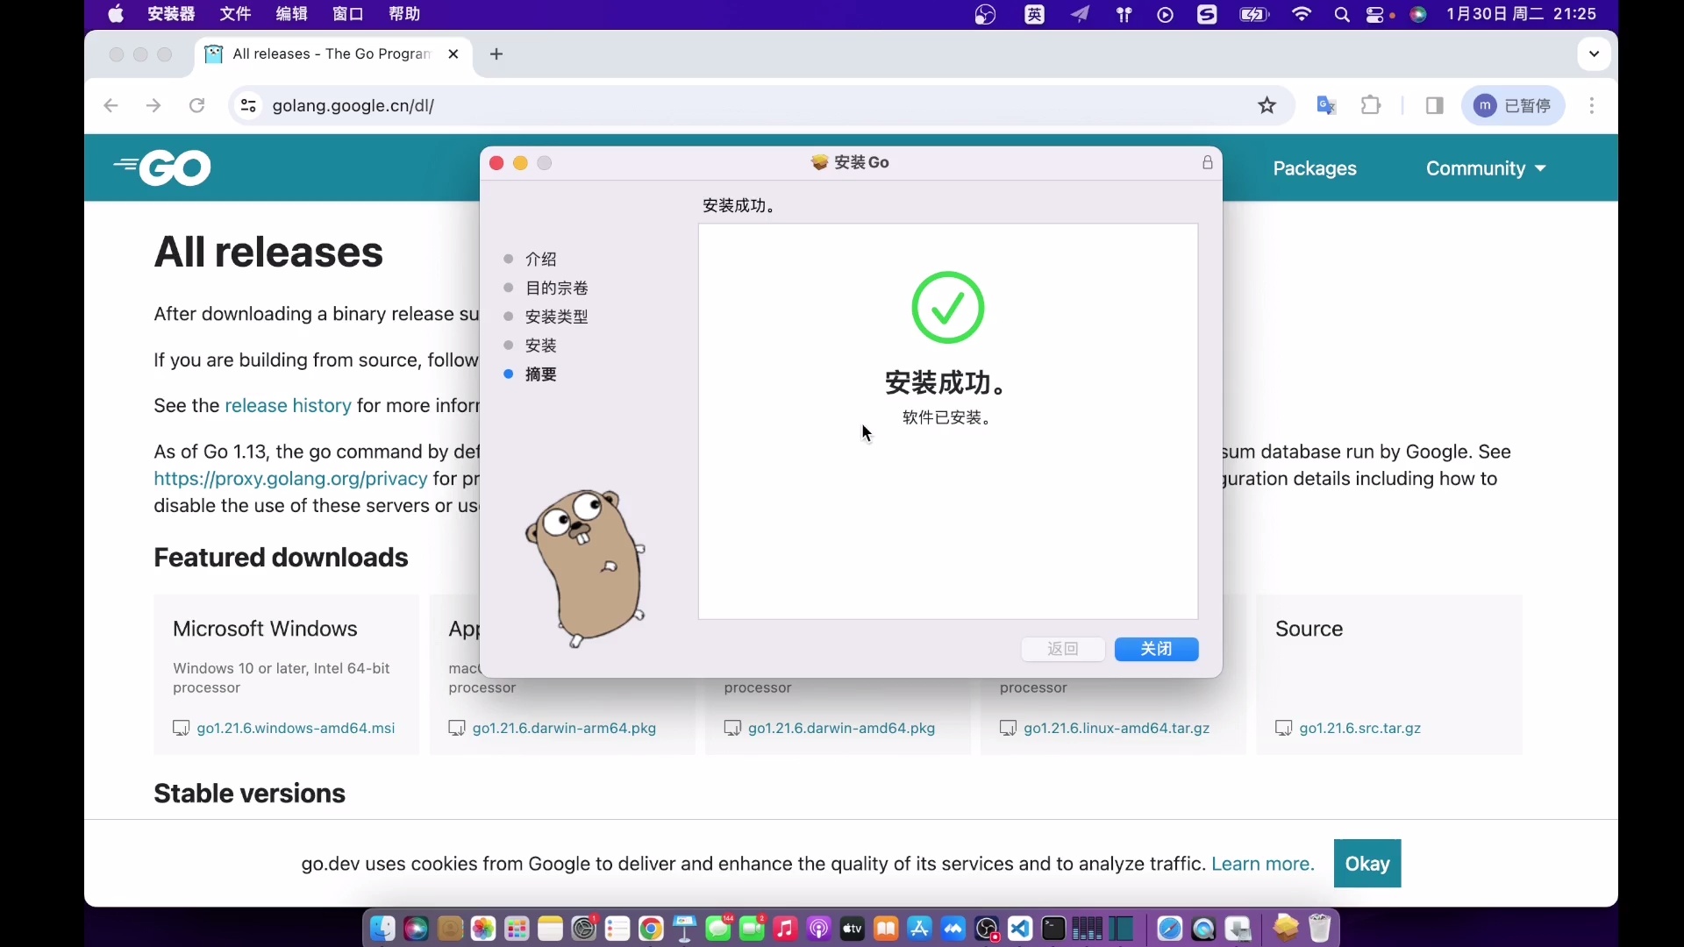Click the site info icon beside the URL

248,105
